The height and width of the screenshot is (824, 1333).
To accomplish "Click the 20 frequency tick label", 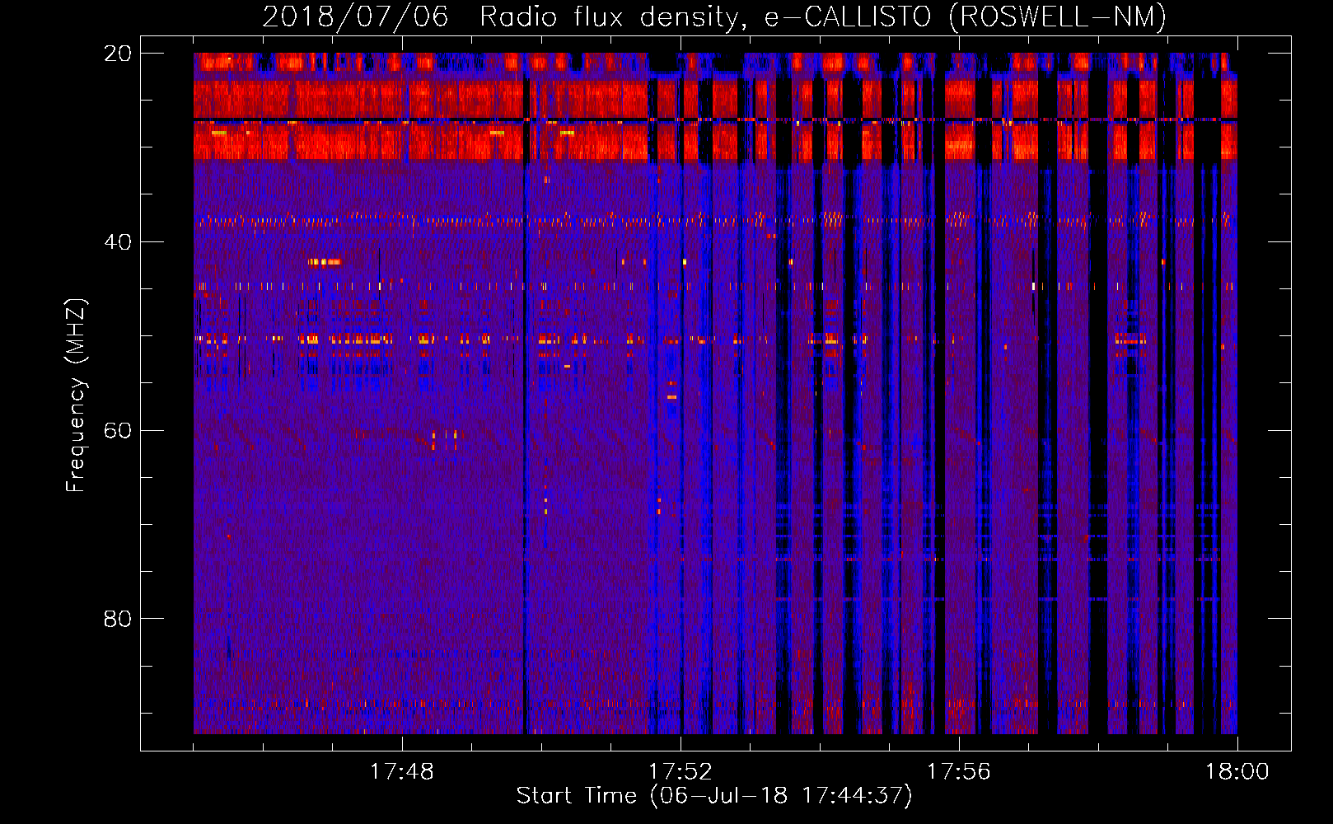I will pos(117,54).
